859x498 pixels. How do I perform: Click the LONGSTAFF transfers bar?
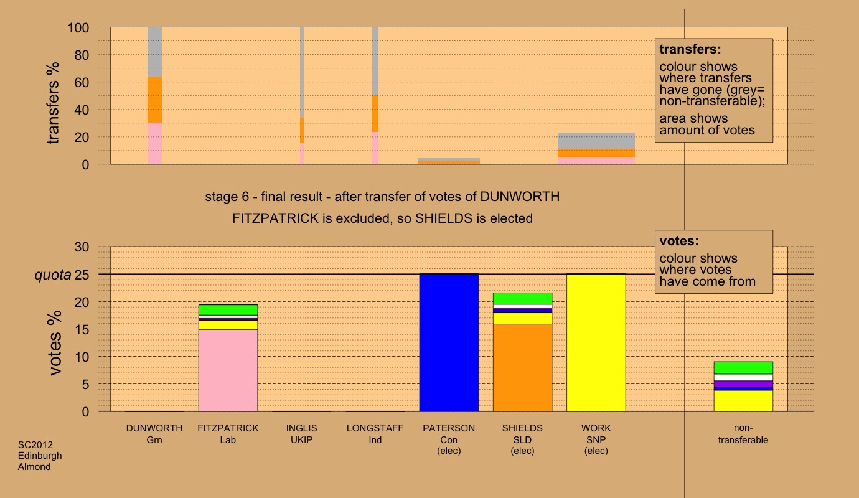[x=375, y=93]
